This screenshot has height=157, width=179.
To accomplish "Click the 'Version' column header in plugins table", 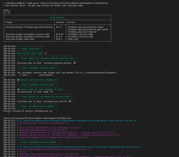I will click(60, 22).
